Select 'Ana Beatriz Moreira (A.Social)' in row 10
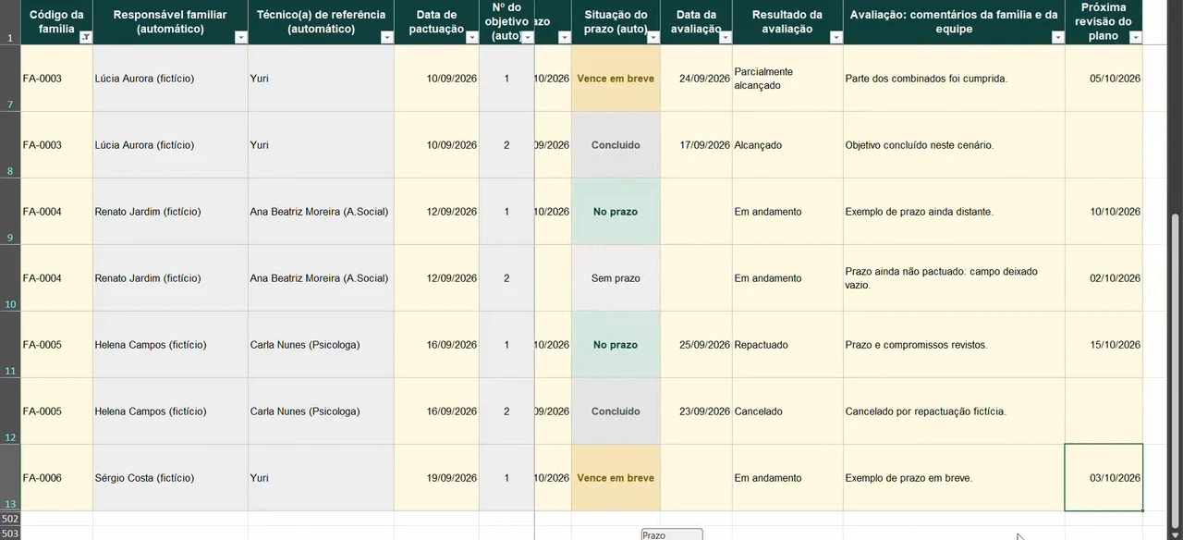This screenshot has width=1183, height=540. pyautogui.click(x=321, y=278)
